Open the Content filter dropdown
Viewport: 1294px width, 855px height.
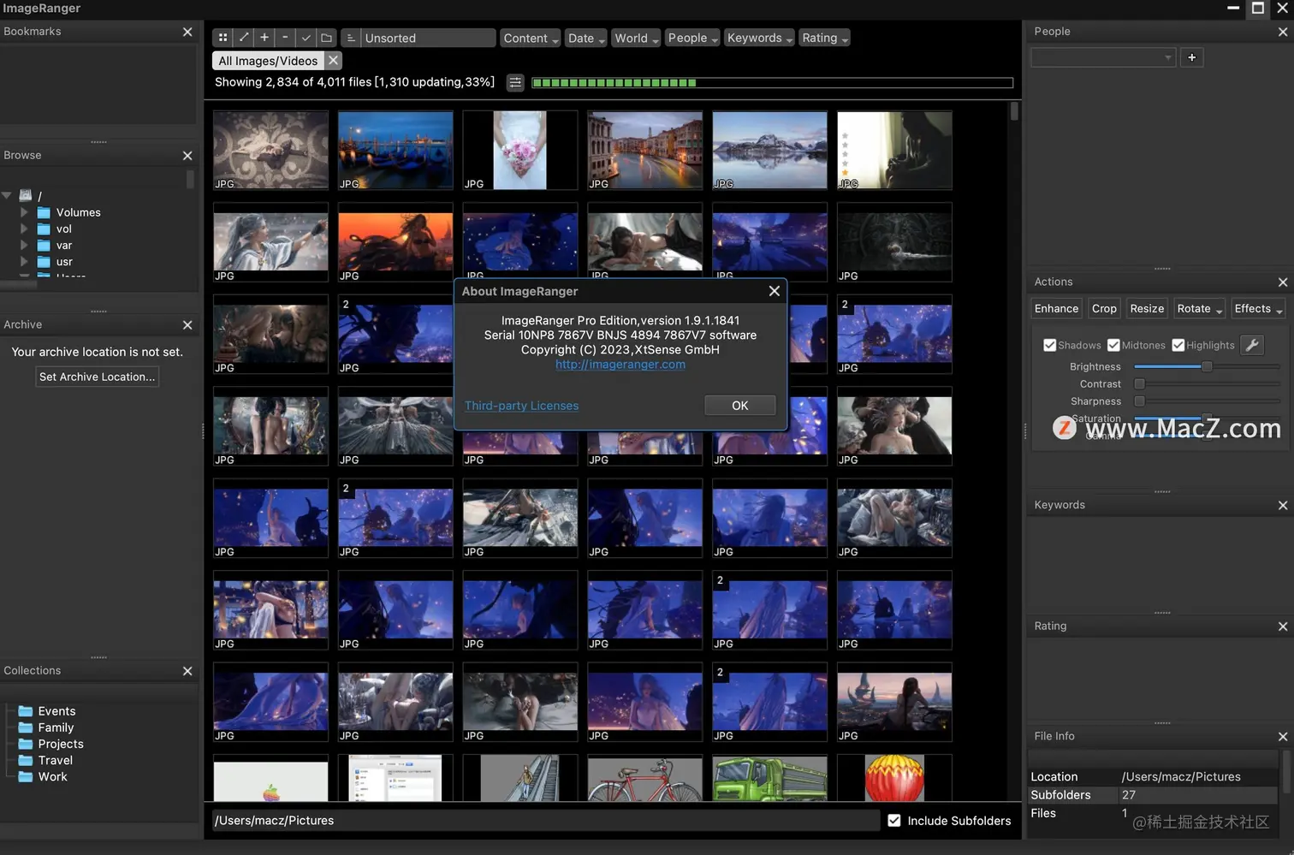point(531,38)
